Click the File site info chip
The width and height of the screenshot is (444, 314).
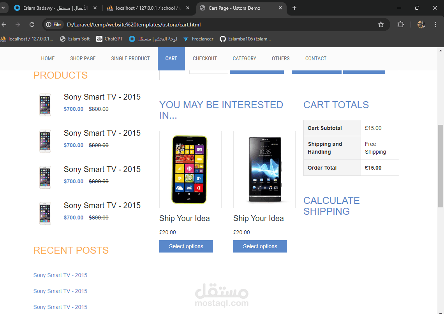[x=54, y=25]
